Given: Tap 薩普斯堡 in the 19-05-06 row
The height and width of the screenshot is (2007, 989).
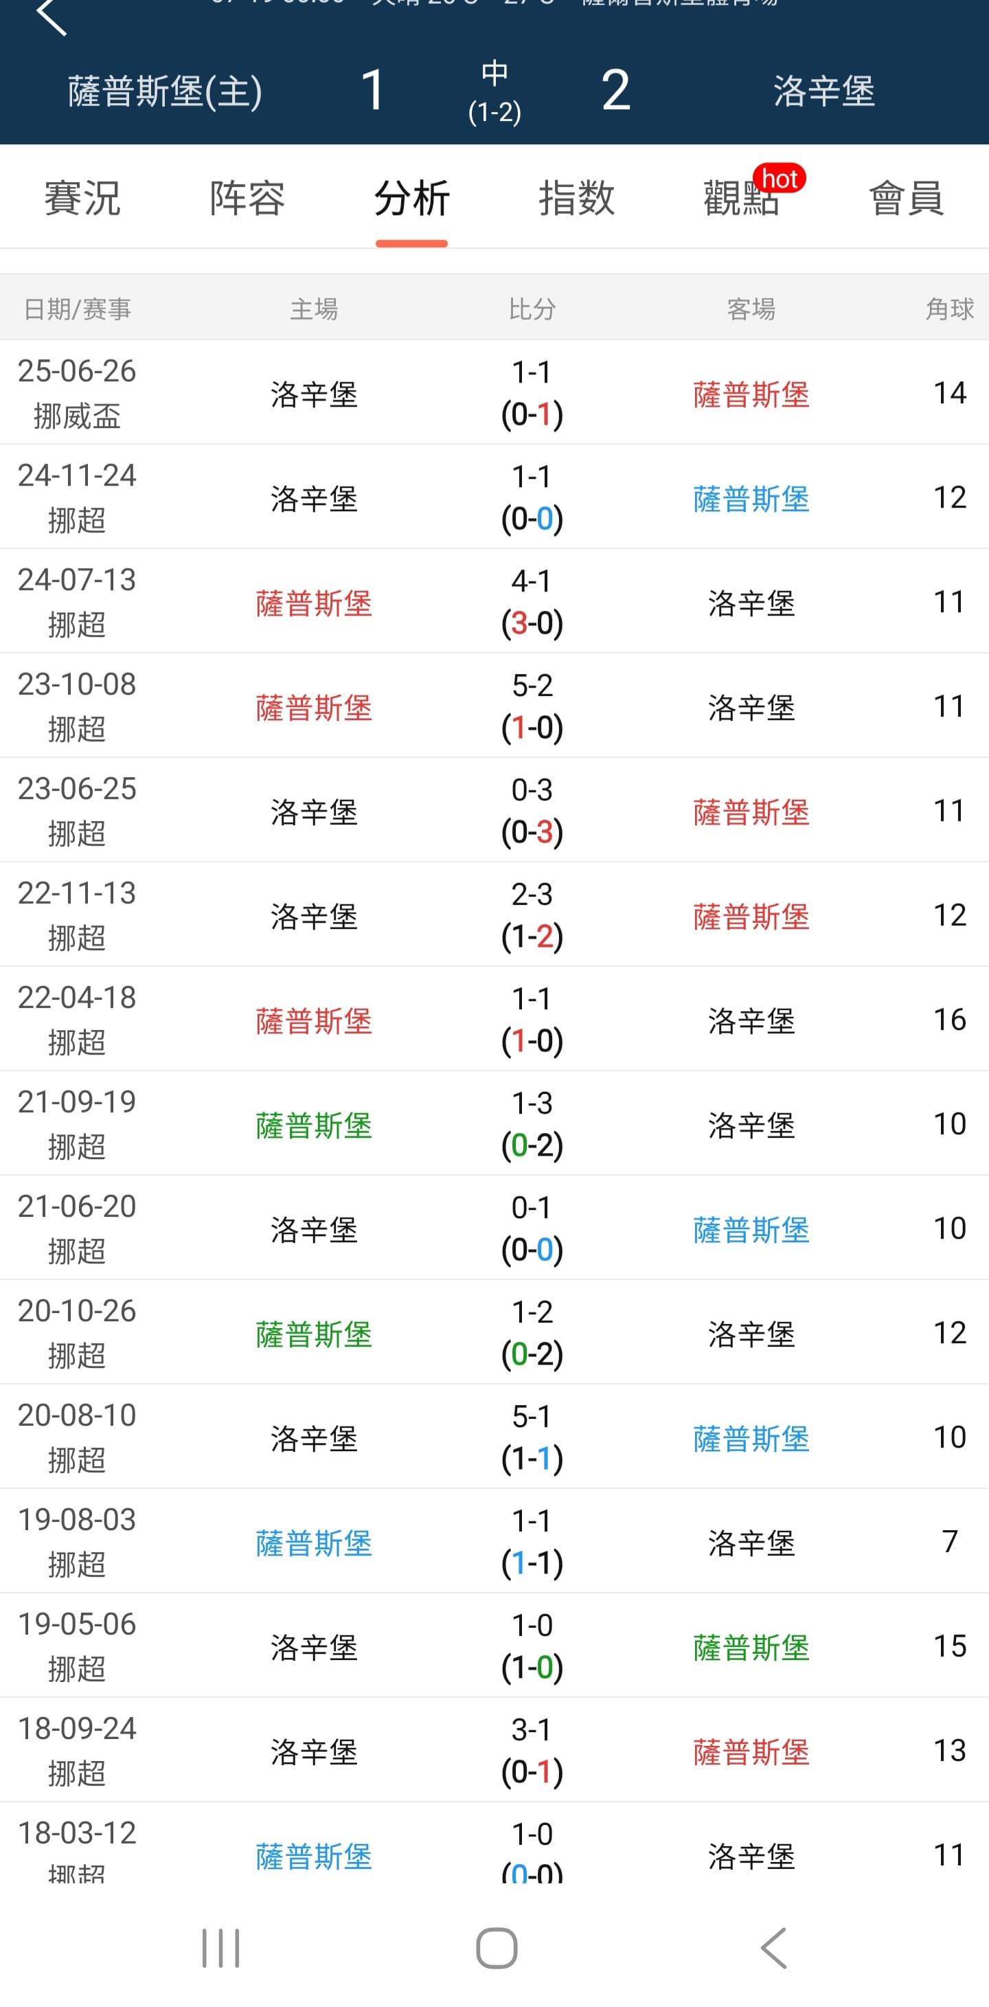Looking at the screenshot, I should point(751,1647).
